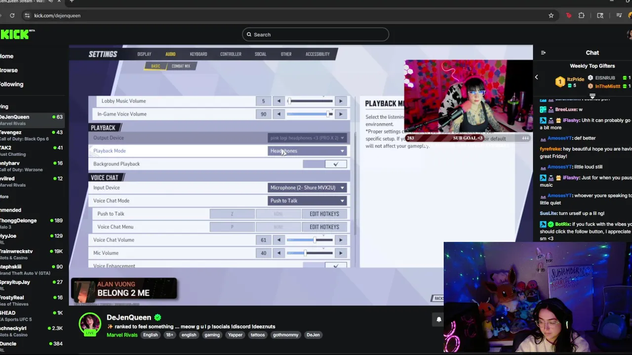Open browser extensions puzzle icon
Screen dimensions: 632x355
582,15
